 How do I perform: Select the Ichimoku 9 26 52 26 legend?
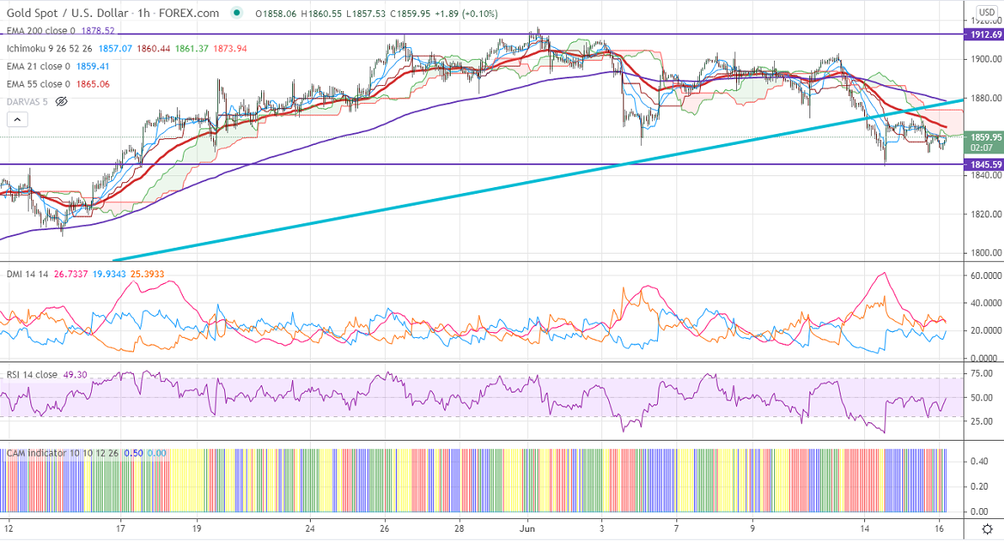coord(50,48)
